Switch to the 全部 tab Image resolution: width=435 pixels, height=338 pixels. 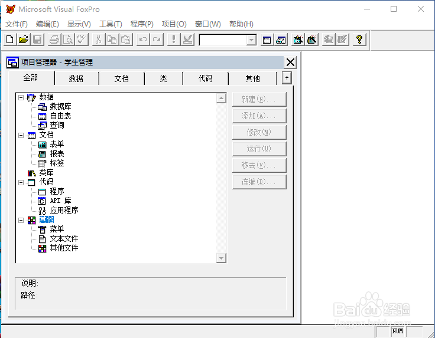tap(31, 77)
